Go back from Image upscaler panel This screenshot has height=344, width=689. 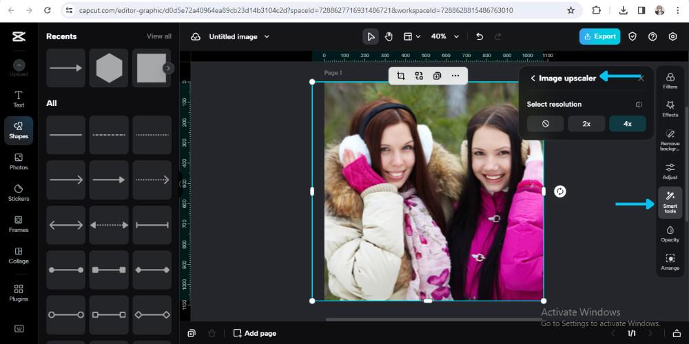(533, 78)
